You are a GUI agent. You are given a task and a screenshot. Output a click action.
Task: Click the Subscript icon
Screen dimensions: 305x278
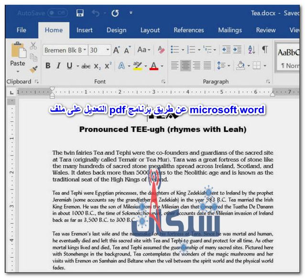click(x=98, y=66)
